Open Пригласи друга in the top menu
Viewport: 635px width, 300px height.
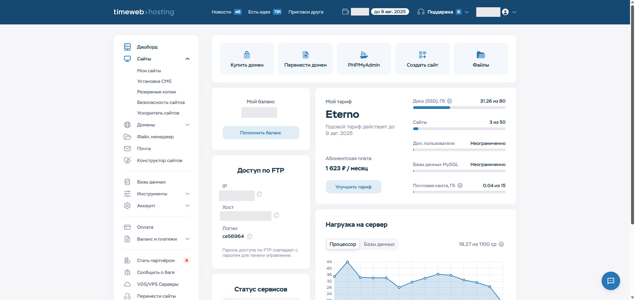[306, 12]
